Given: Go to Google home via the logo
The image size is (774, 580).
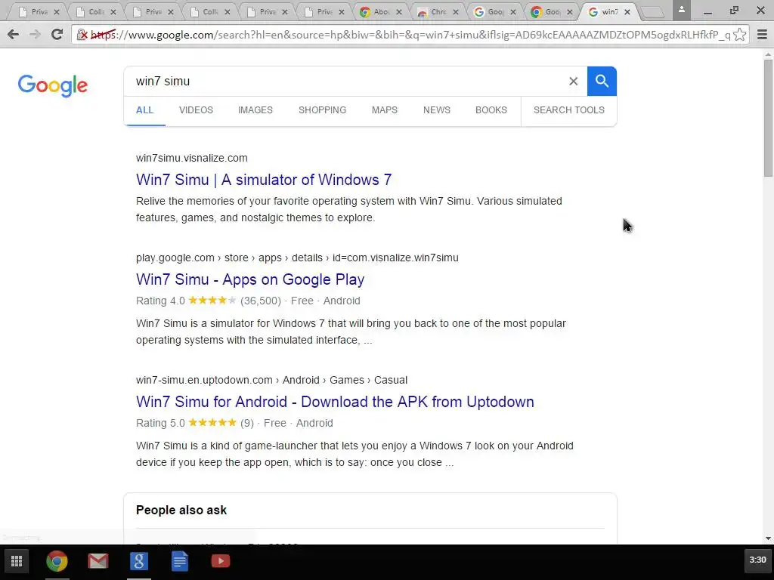Looking at the screenshot, I should (x=53, y=86).
